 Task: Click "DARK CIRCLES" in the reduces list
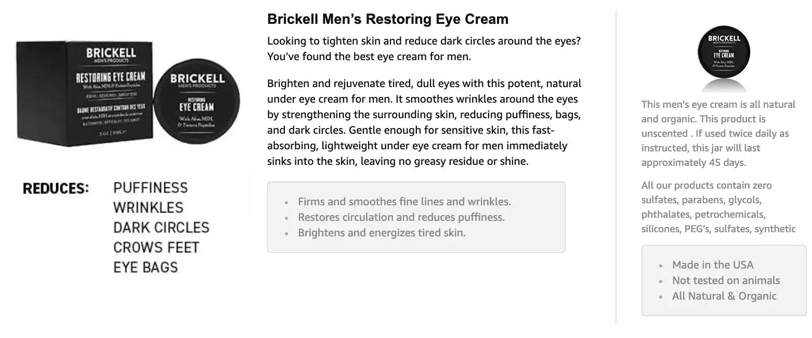(161, 228)
